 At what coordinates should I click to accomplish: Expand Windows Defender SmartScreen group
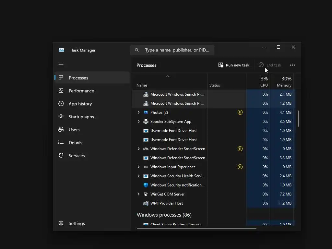138,148
